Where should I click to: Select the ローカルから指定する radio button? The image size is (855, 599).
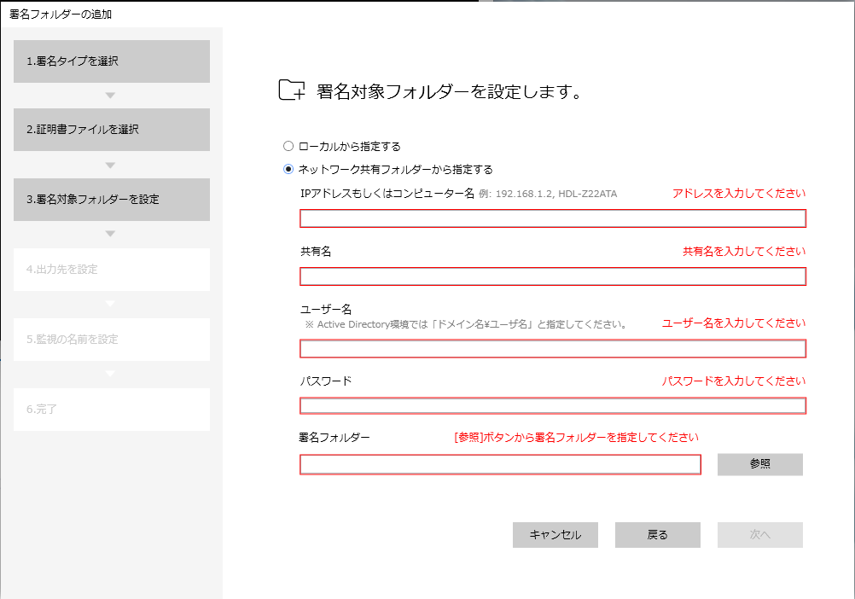(288, 146)
